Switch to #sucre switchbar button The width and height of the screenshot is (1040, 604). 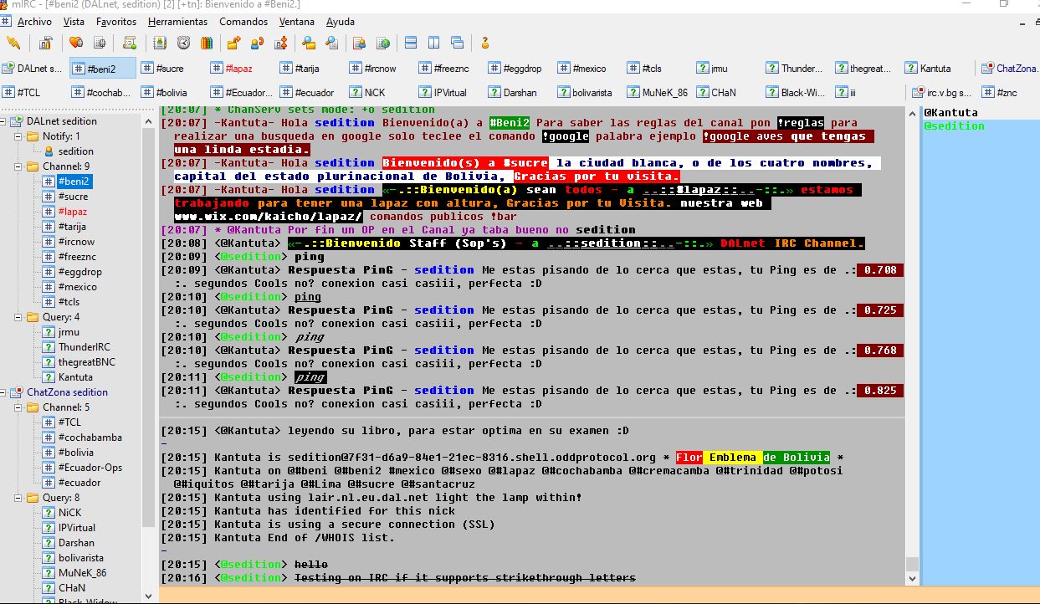[172, 69]
